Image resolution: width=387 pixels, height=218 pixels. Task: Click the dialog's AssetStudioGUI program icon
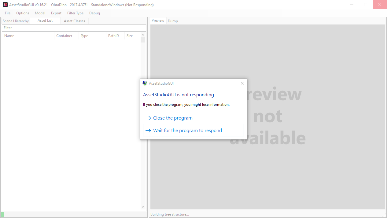coord(145,83)
